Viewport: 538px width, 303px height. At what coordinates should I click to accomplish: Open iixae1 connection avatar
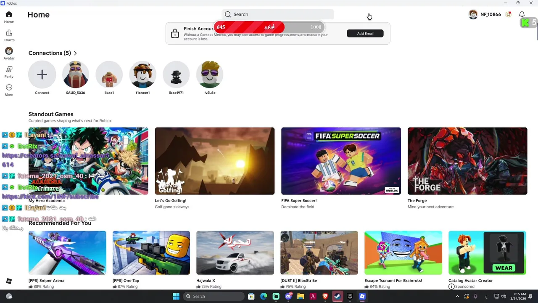coord(109,74)
